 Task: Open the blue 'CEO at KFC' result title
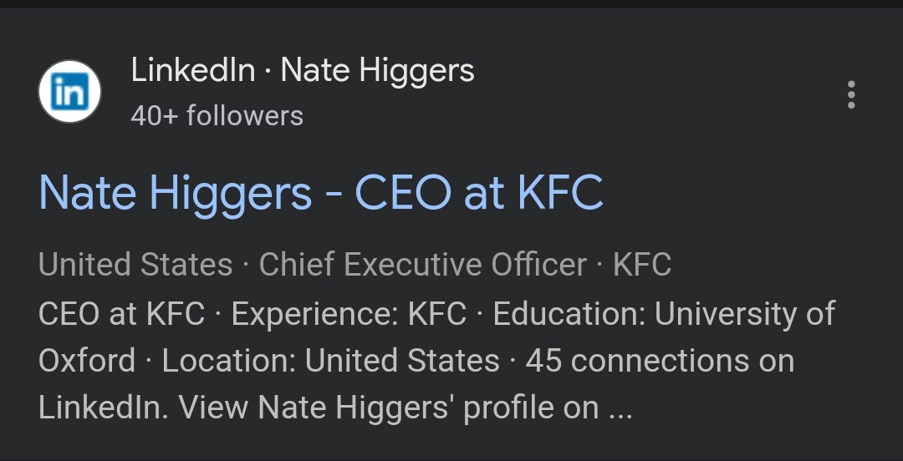pos(321,193)
